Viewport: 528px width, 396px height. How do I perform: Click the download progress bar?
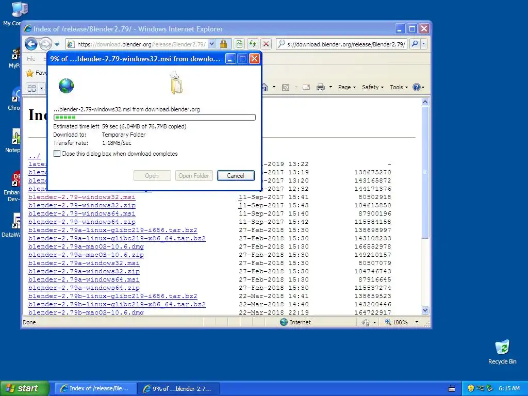pos(155,117)
